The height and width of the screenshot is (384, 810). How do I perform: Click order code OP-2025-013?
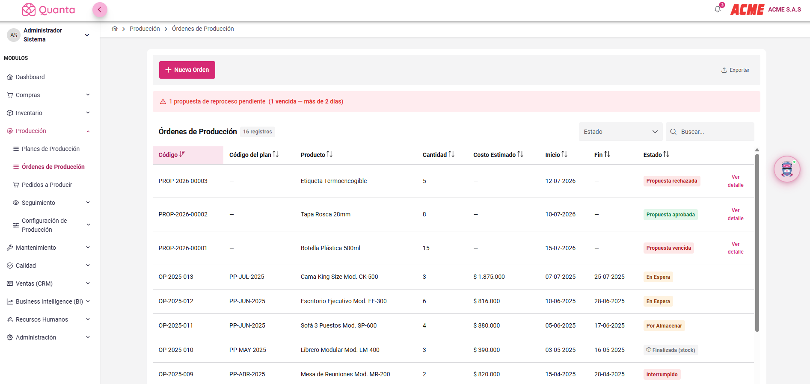[x=176, y=277]
